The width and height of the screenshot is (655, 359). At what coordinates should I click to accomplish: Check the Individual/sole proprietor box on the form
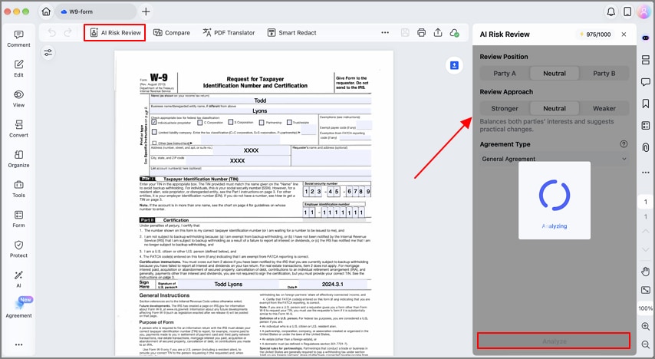point(154,123)
